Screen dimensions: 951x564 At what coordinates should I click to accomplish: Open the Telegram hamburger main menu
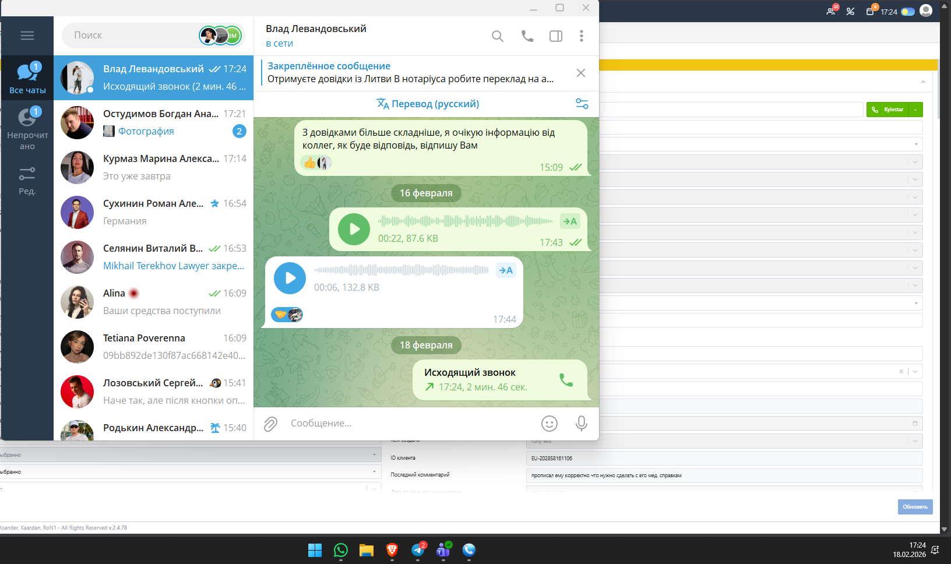point(27,36)
